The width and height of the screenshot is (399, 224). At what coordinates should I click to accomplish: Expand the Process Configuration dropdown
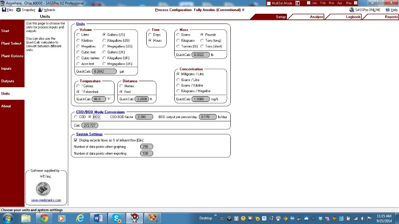tap(243, 10)
